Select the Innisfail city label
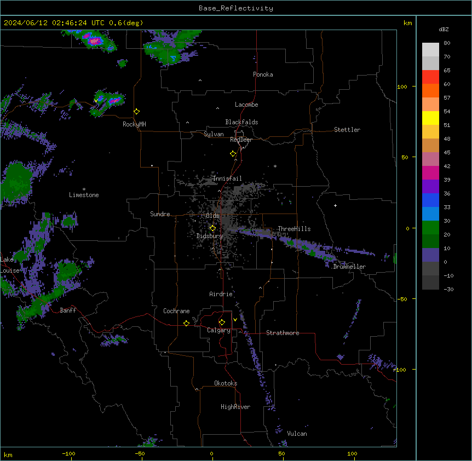Viewport: 472px width, 461px height. 227,178
